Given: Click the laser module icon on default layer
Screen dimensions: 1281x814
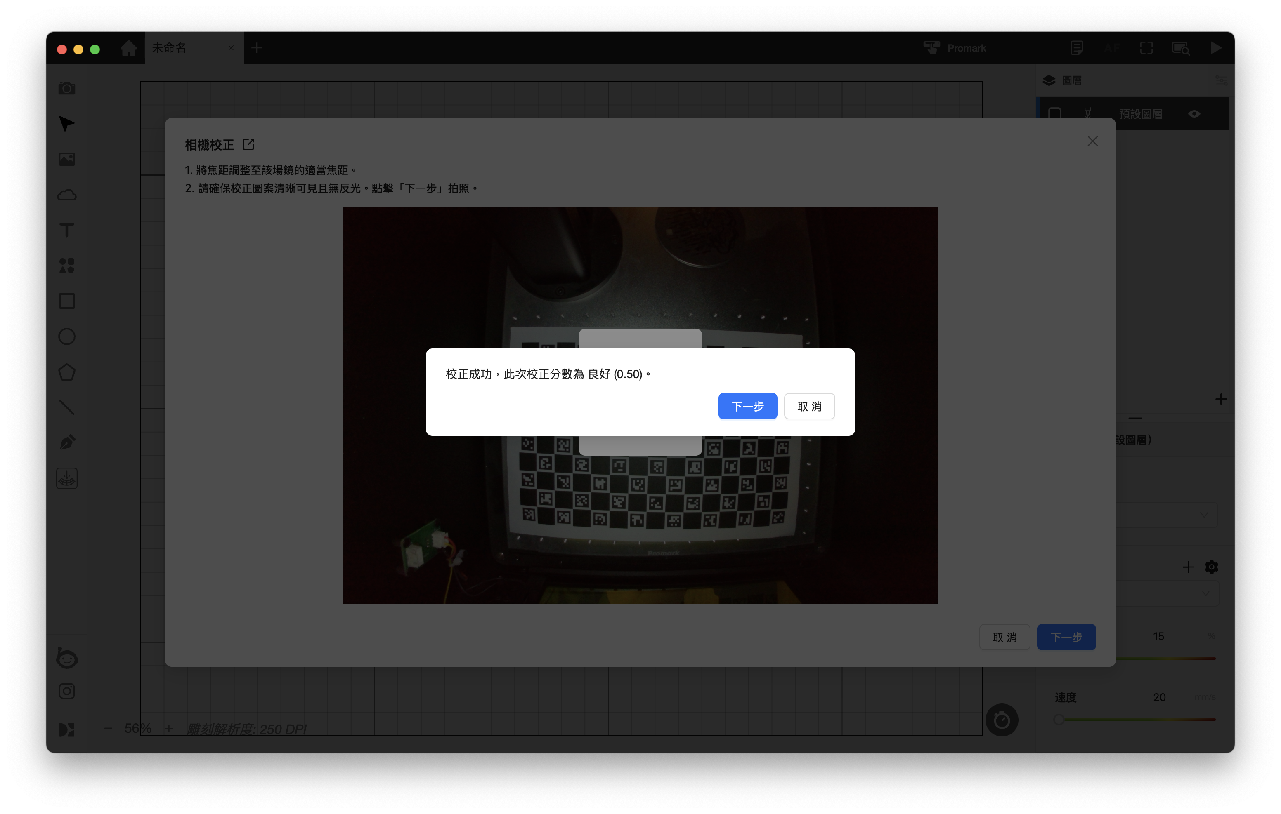Looking at the screenshot, I should (1087, 113).
